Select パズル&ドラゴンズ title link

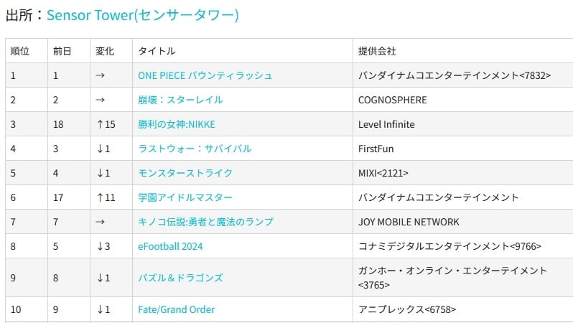tap(180, 277)
